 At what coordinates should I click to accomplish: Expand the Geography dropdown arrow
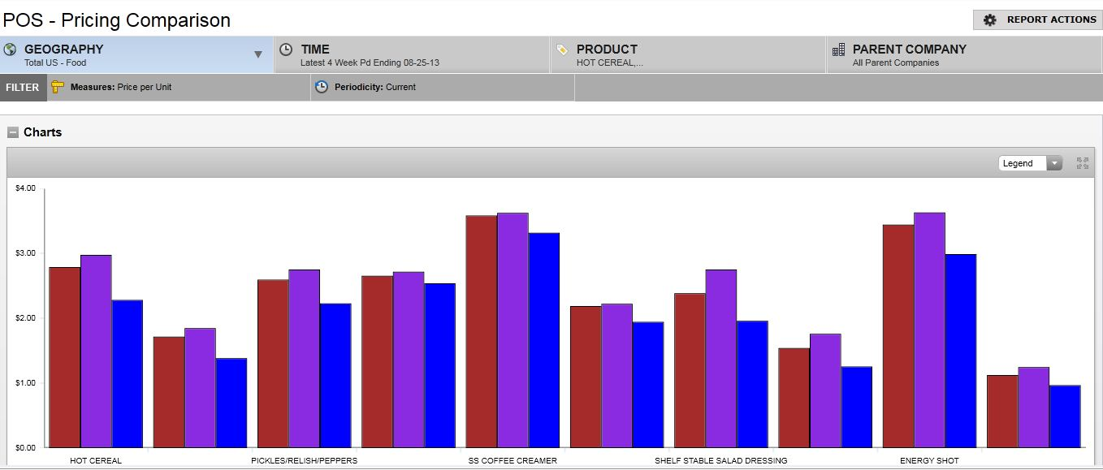pyautogui.click(x=258, y=55)
